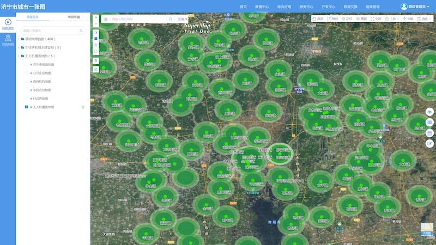This screenshot has height=245, width=436.
Task: Open 服务中心 in top navigation
Action: click(306, 7)
